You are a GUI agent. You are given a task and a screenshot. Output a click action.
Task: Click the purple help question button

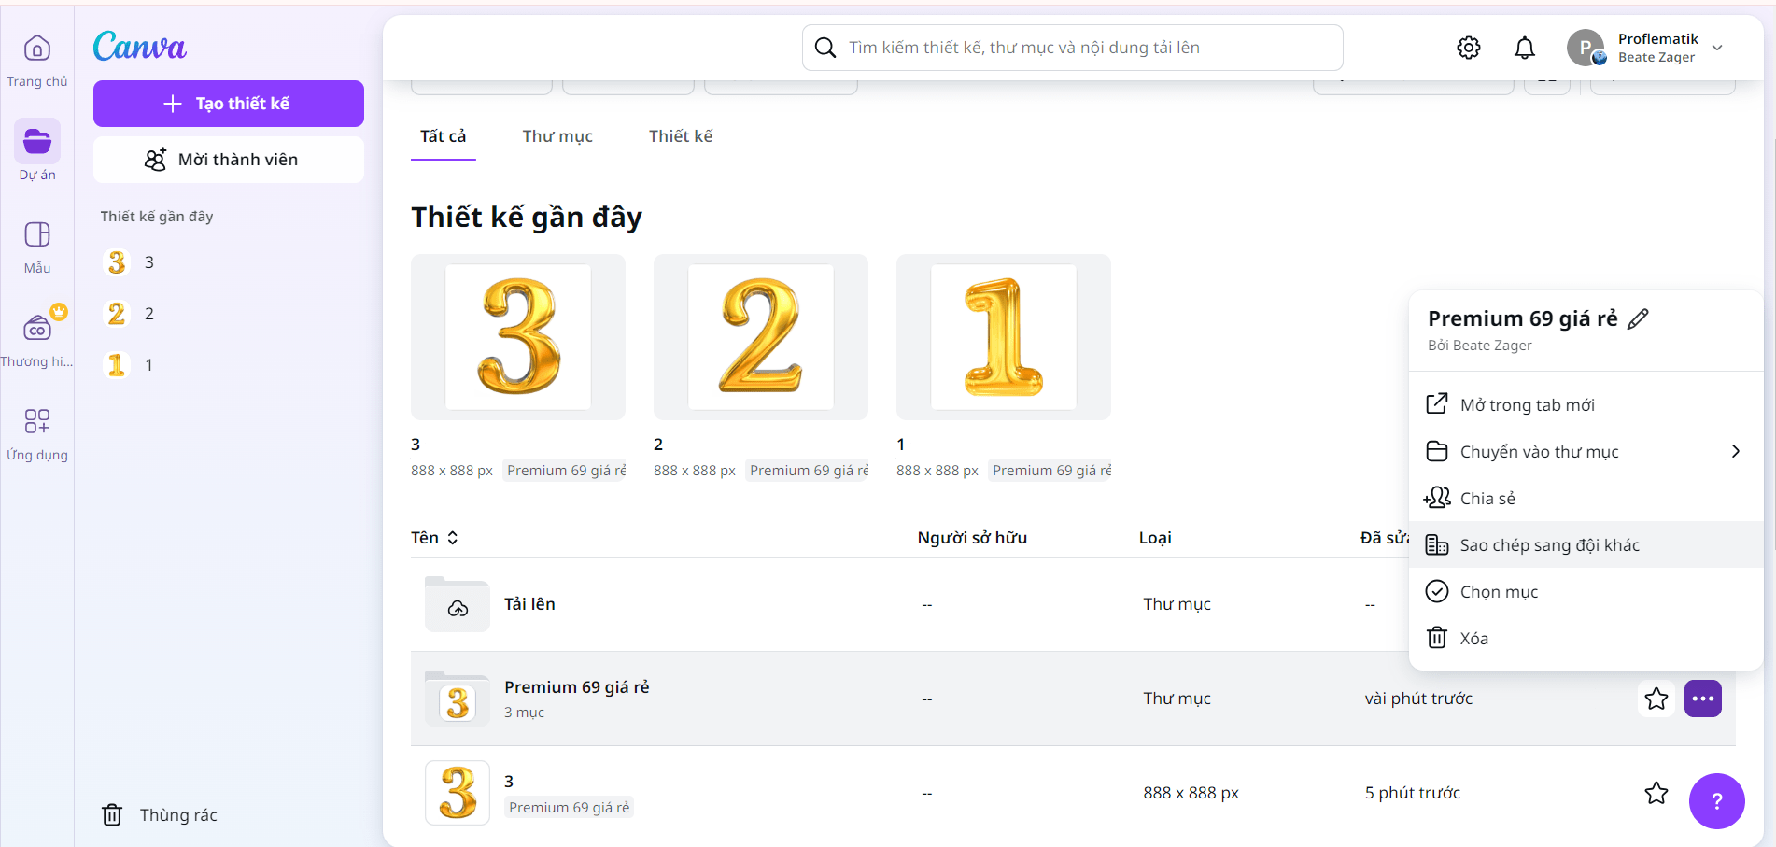(x=1716, y=801)
